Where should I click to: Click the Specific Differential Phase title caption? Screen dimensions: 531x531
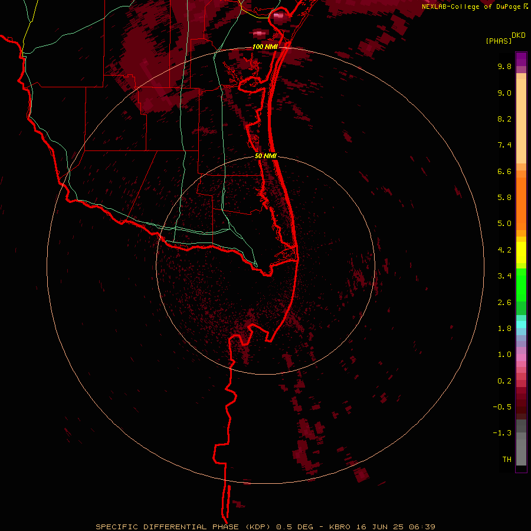(x=265, y=527)
